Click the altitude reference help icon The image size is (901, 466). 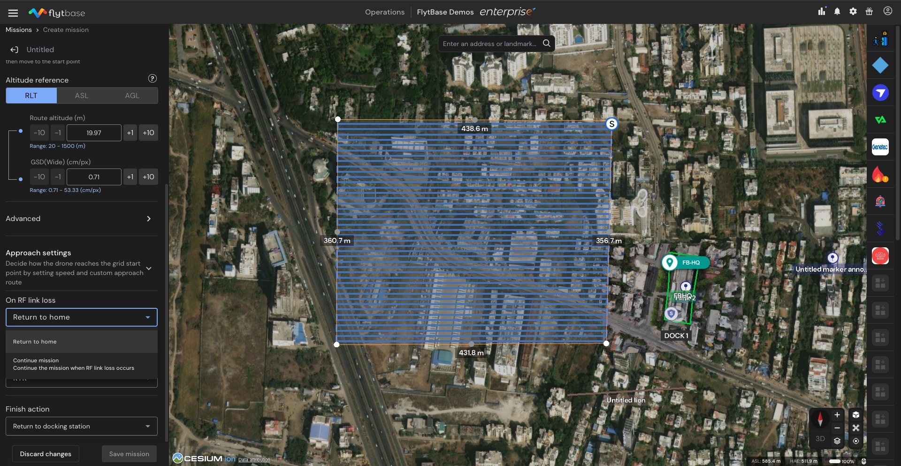(152, 79)
